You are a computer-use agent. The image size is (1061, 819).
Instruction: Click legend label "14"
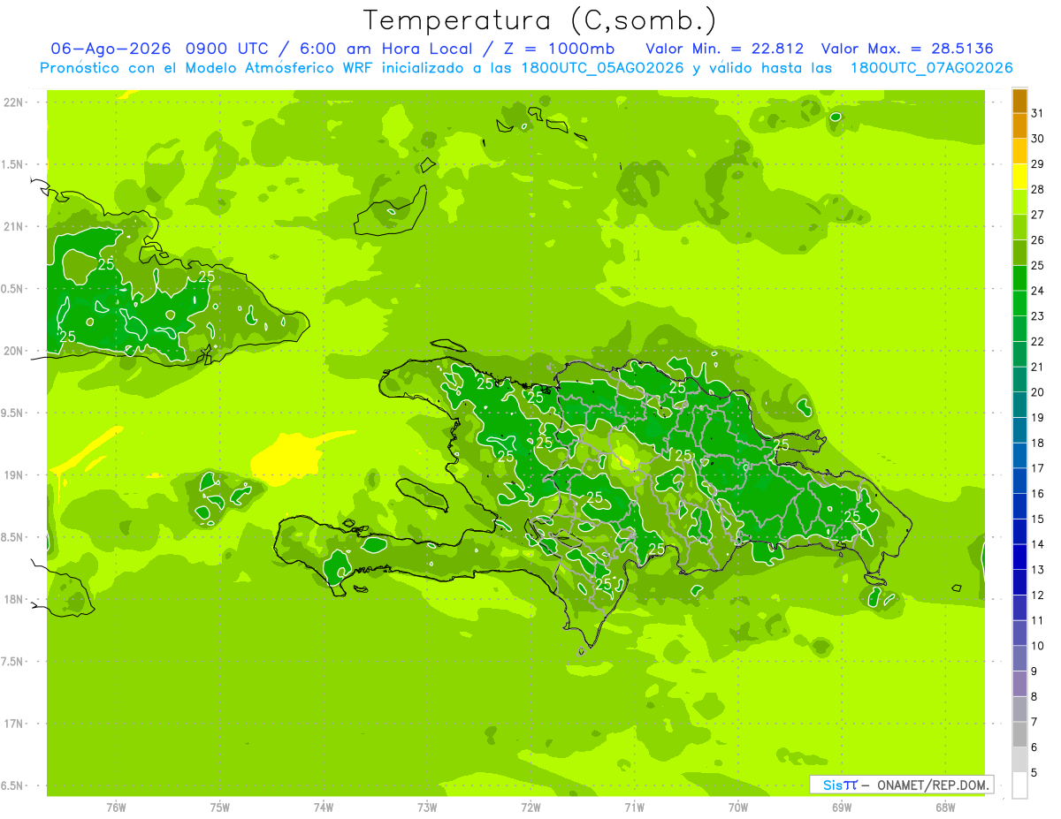click(x=1038, y=544)
